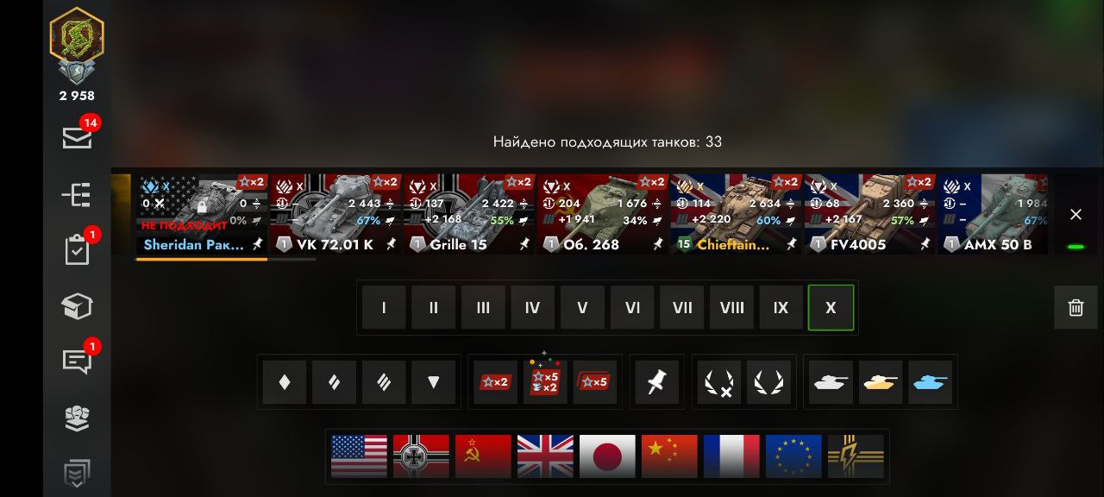Toggle the tank destroyer class filter
Image resolution: width=1104 pixels, height=497 pixels.
click(x=434, y=382)
